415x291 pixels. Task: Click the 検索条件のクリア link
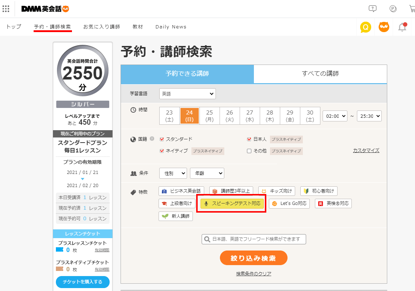[254, 274]
